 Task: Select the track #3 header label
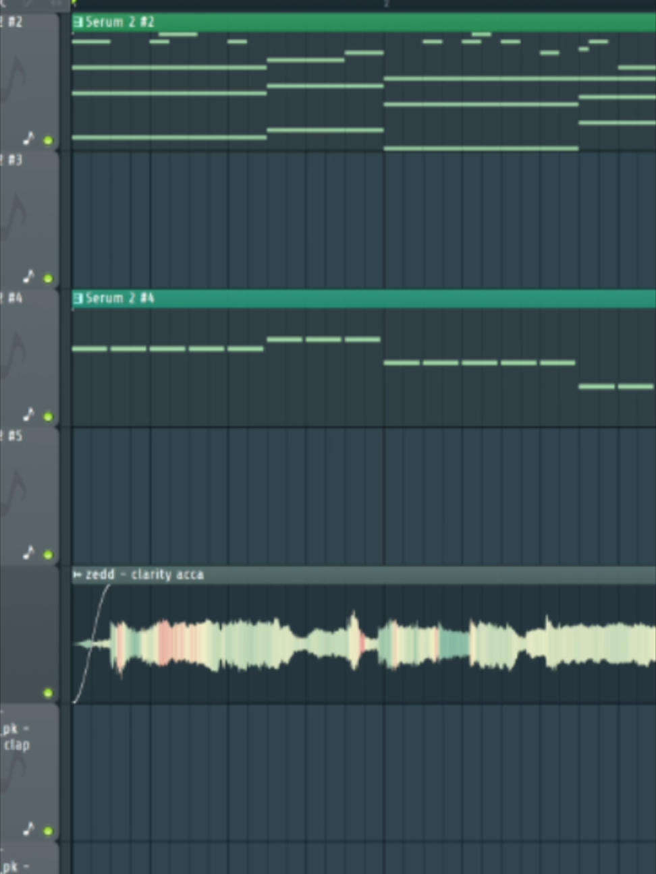coord(13,160)
